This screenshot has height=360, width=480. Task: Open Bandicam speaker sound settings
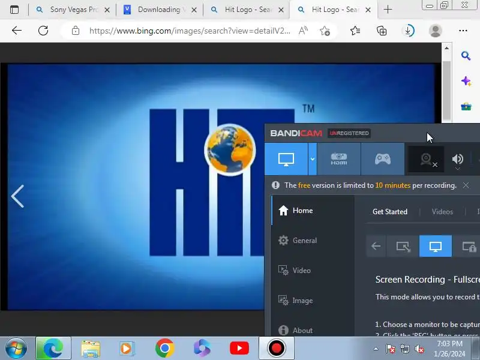point(458,160)
